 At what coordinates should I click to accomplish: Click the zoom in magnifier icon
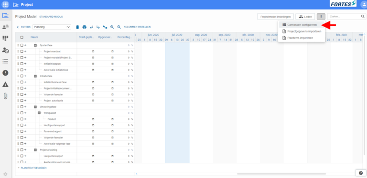coord(112,27)
